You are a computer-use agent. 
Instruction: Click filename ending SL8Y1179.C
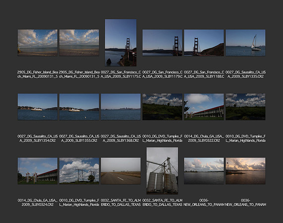[x=162, y=74]
